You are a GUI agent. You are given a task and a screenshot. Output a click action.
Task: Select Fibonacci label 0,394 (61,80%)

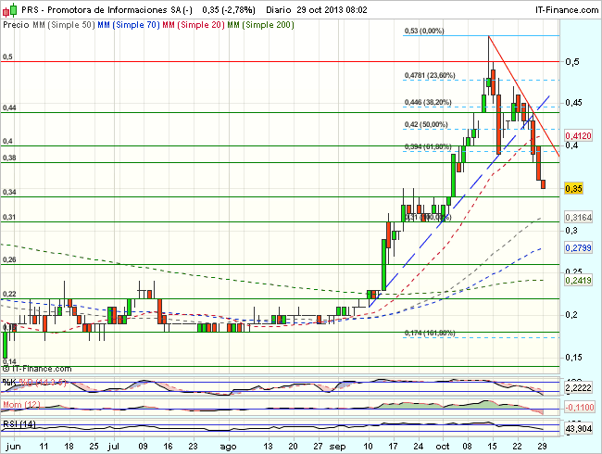428,146
